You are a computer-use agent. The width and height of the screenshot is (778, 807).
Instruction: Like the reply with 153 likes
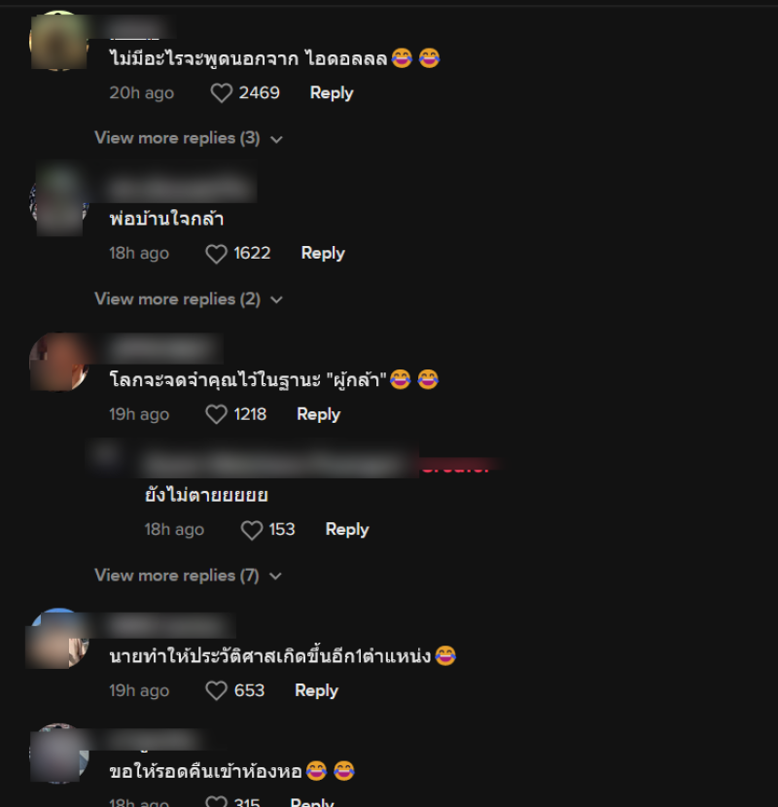[x=252, y=530]
